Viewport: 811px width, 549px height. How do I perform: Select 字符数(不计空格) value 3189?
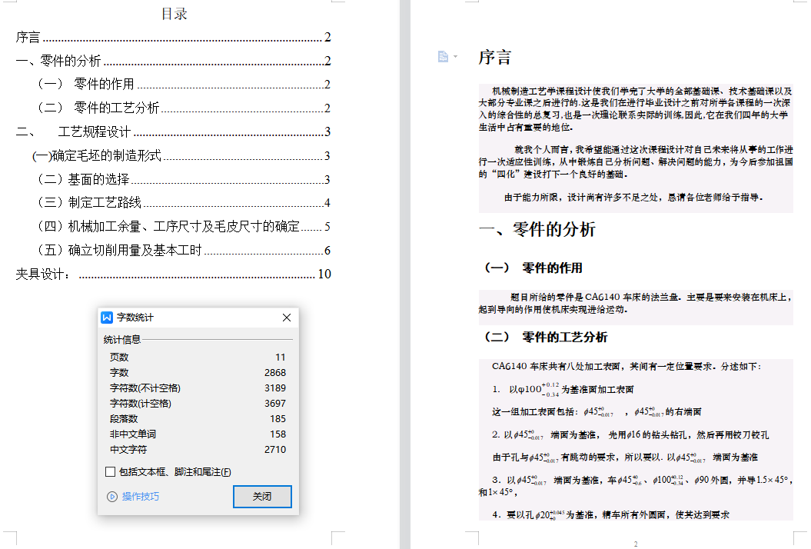[x=275, y=388]
